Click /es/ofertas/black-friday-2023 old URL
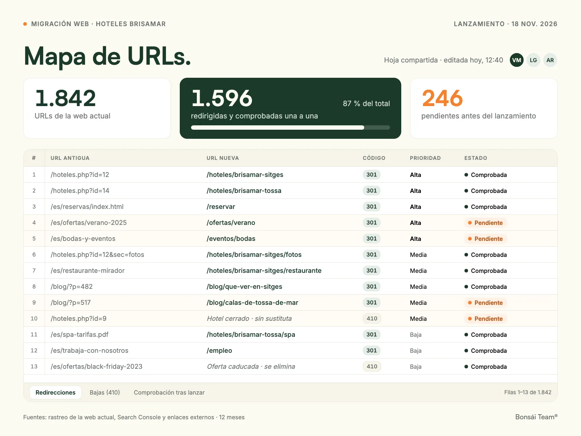The height and width of the screenshot is (436, 581). (97, 367)
